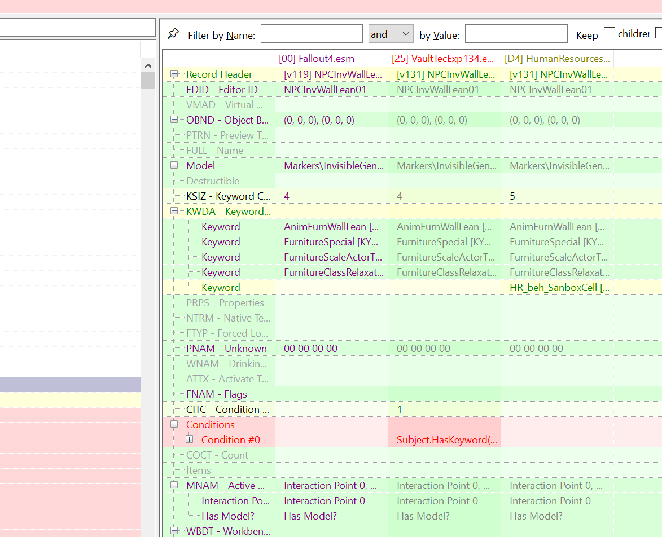Click [v119] NPCInvWallLe record header value
Viewport: 662px width, 537px height.
(x=332, y=74)
